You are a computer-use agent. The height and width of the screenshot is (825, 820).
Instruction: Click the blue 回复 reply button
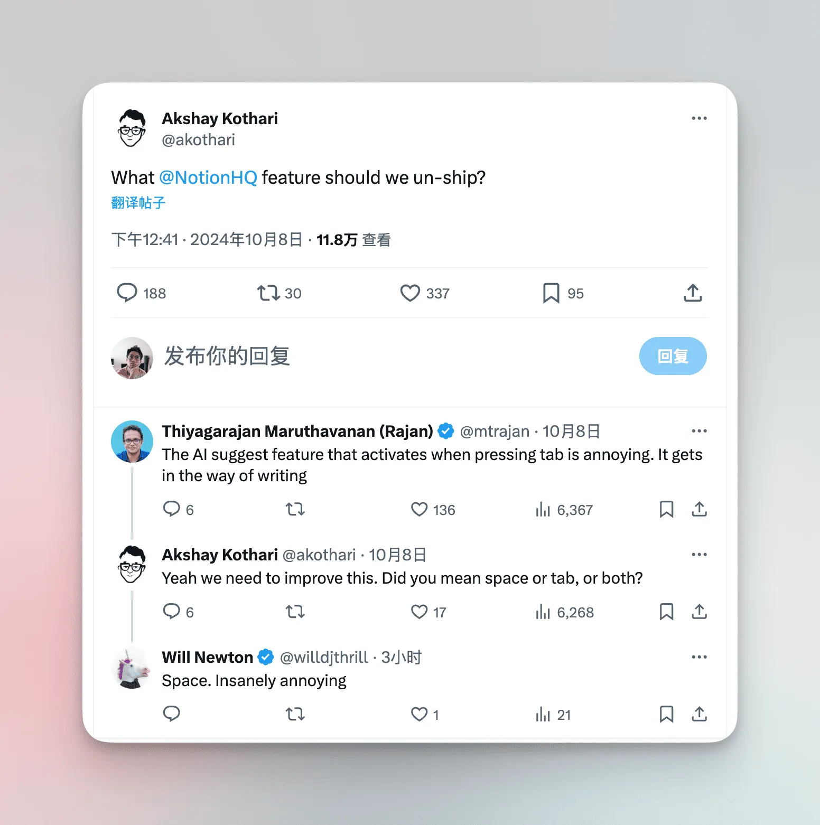(673, 356)
